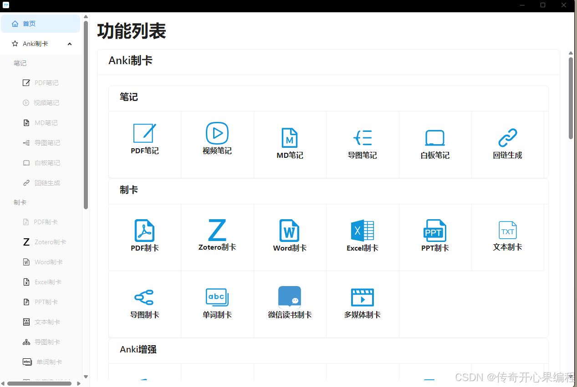Open the 导图笔记 mind map icon

pyautogui.click(x=363, y=138)
